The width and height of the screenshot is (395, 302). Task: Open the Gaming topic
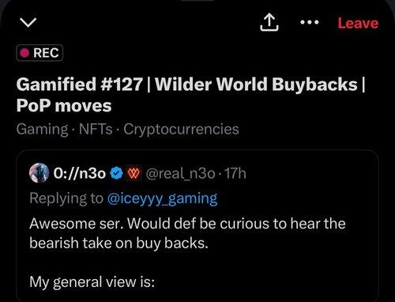42,130
